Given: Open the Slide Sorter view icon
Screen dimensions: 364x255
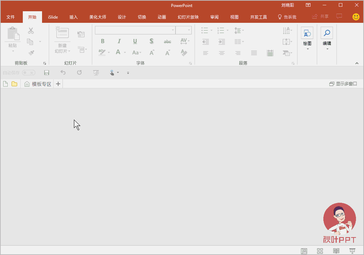Looking at the screenshot, I should tap(320, 251).
